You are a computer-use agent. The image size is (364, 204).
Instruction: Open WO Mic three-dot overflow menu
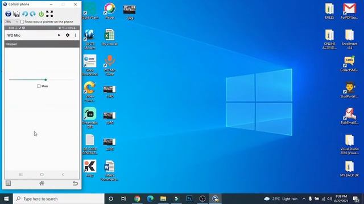click(76, 35)
